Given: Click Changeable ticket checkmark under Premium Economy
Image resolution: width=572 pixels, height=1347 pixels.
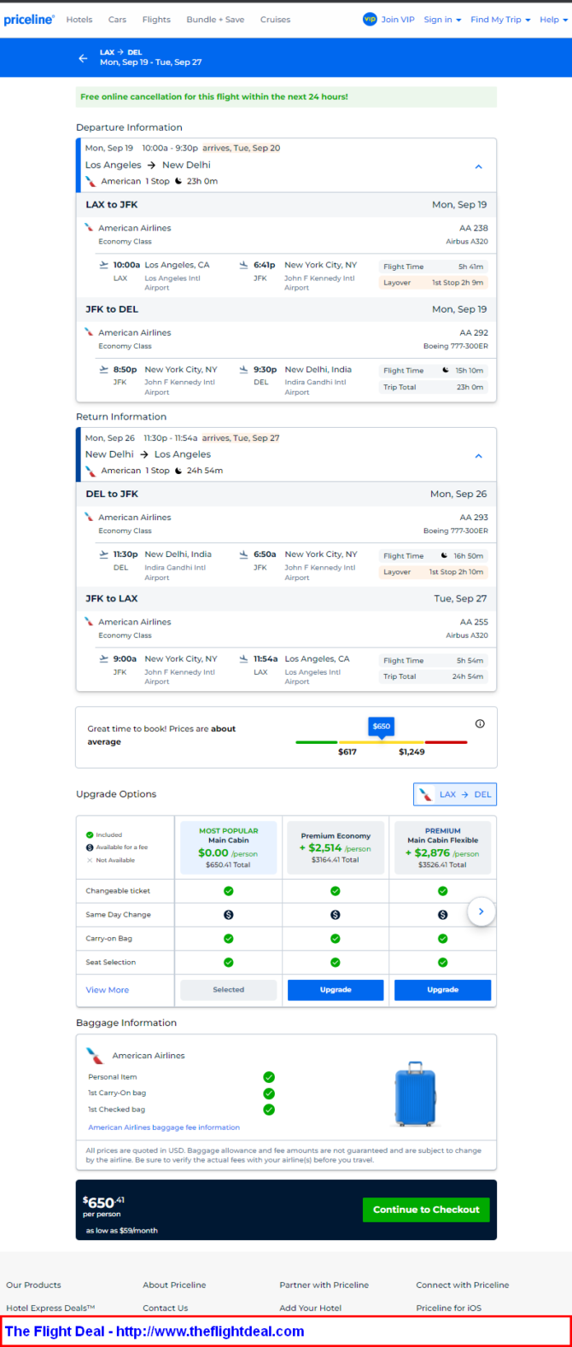Looking at the screenshot, I should point(336,891).
